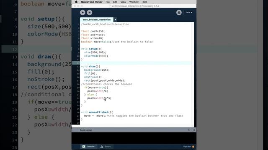Image resolution: width=268 pixels, height=150 pixels.
Task: Click the copy icon on the status bar
Action: point(189,130)
